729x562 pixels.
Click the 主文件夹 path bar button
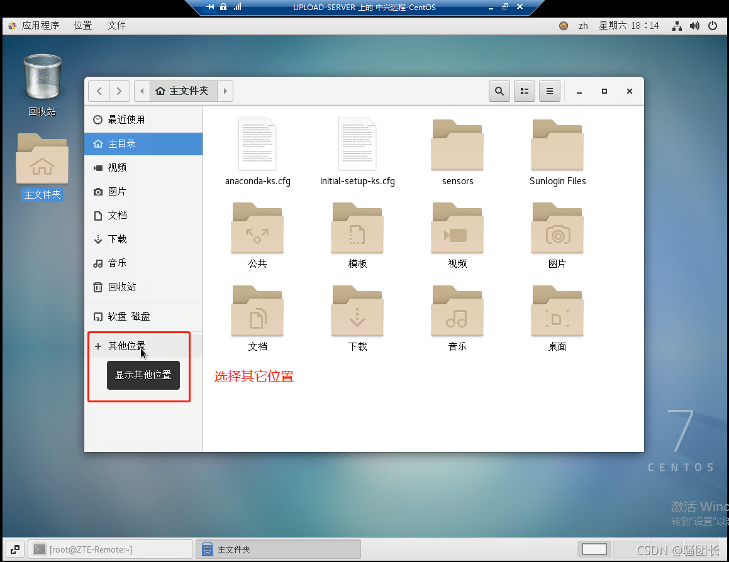[x=182, y=91]
